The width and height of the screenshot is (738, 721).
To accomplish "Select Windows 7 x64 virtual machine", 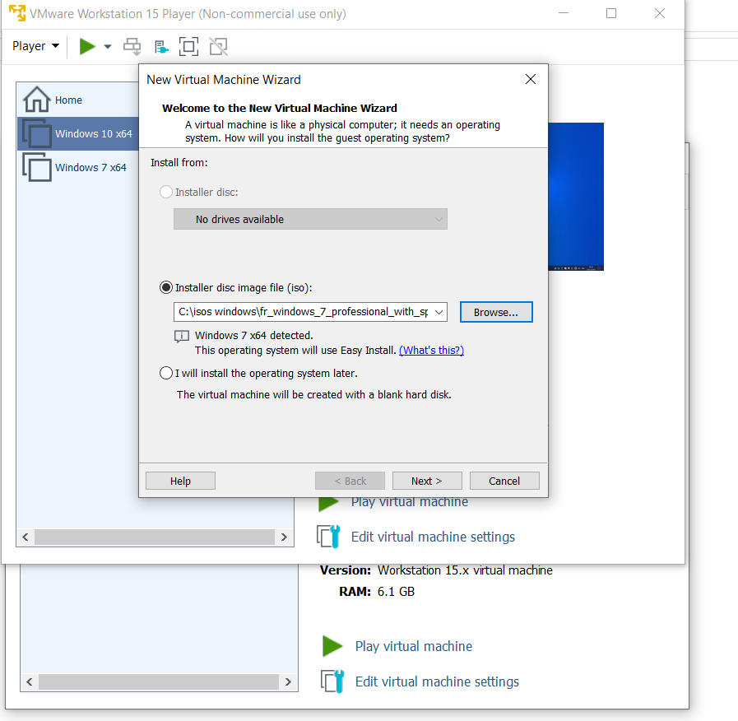I will (x=78, y=168).
